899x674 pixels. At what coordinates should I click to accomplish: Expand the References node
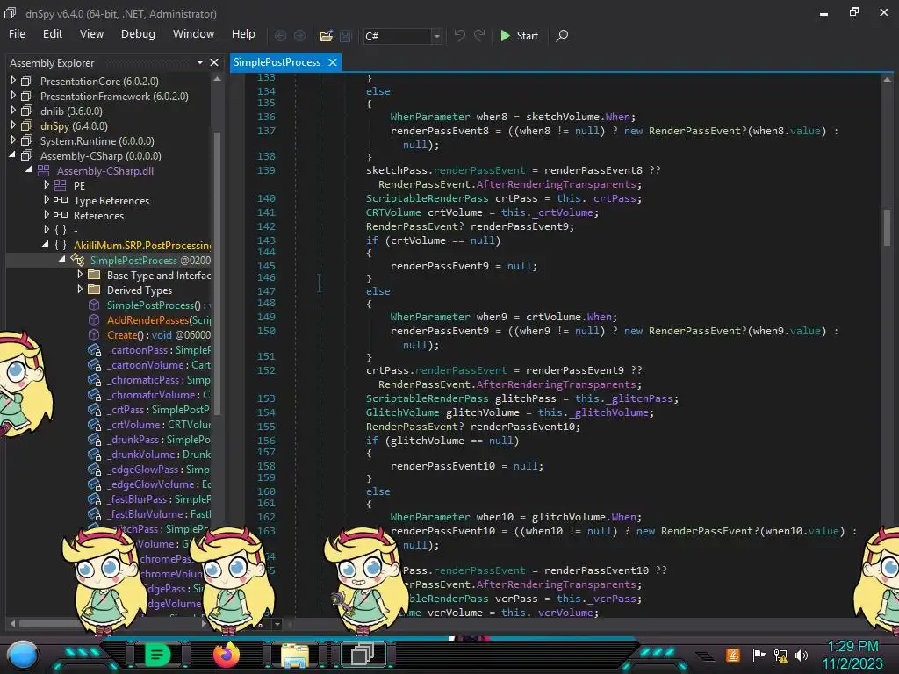[47, 215]
